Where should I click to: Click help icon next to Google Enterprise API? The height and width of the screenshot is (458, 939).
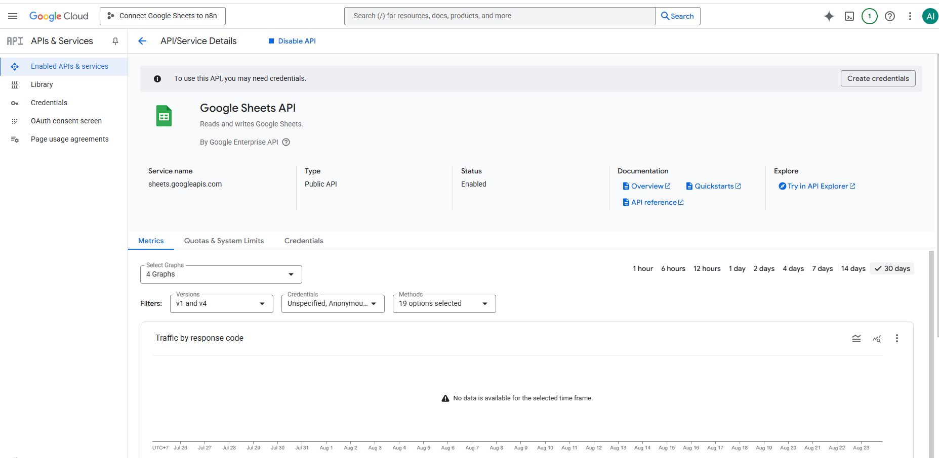coord(286,142)
